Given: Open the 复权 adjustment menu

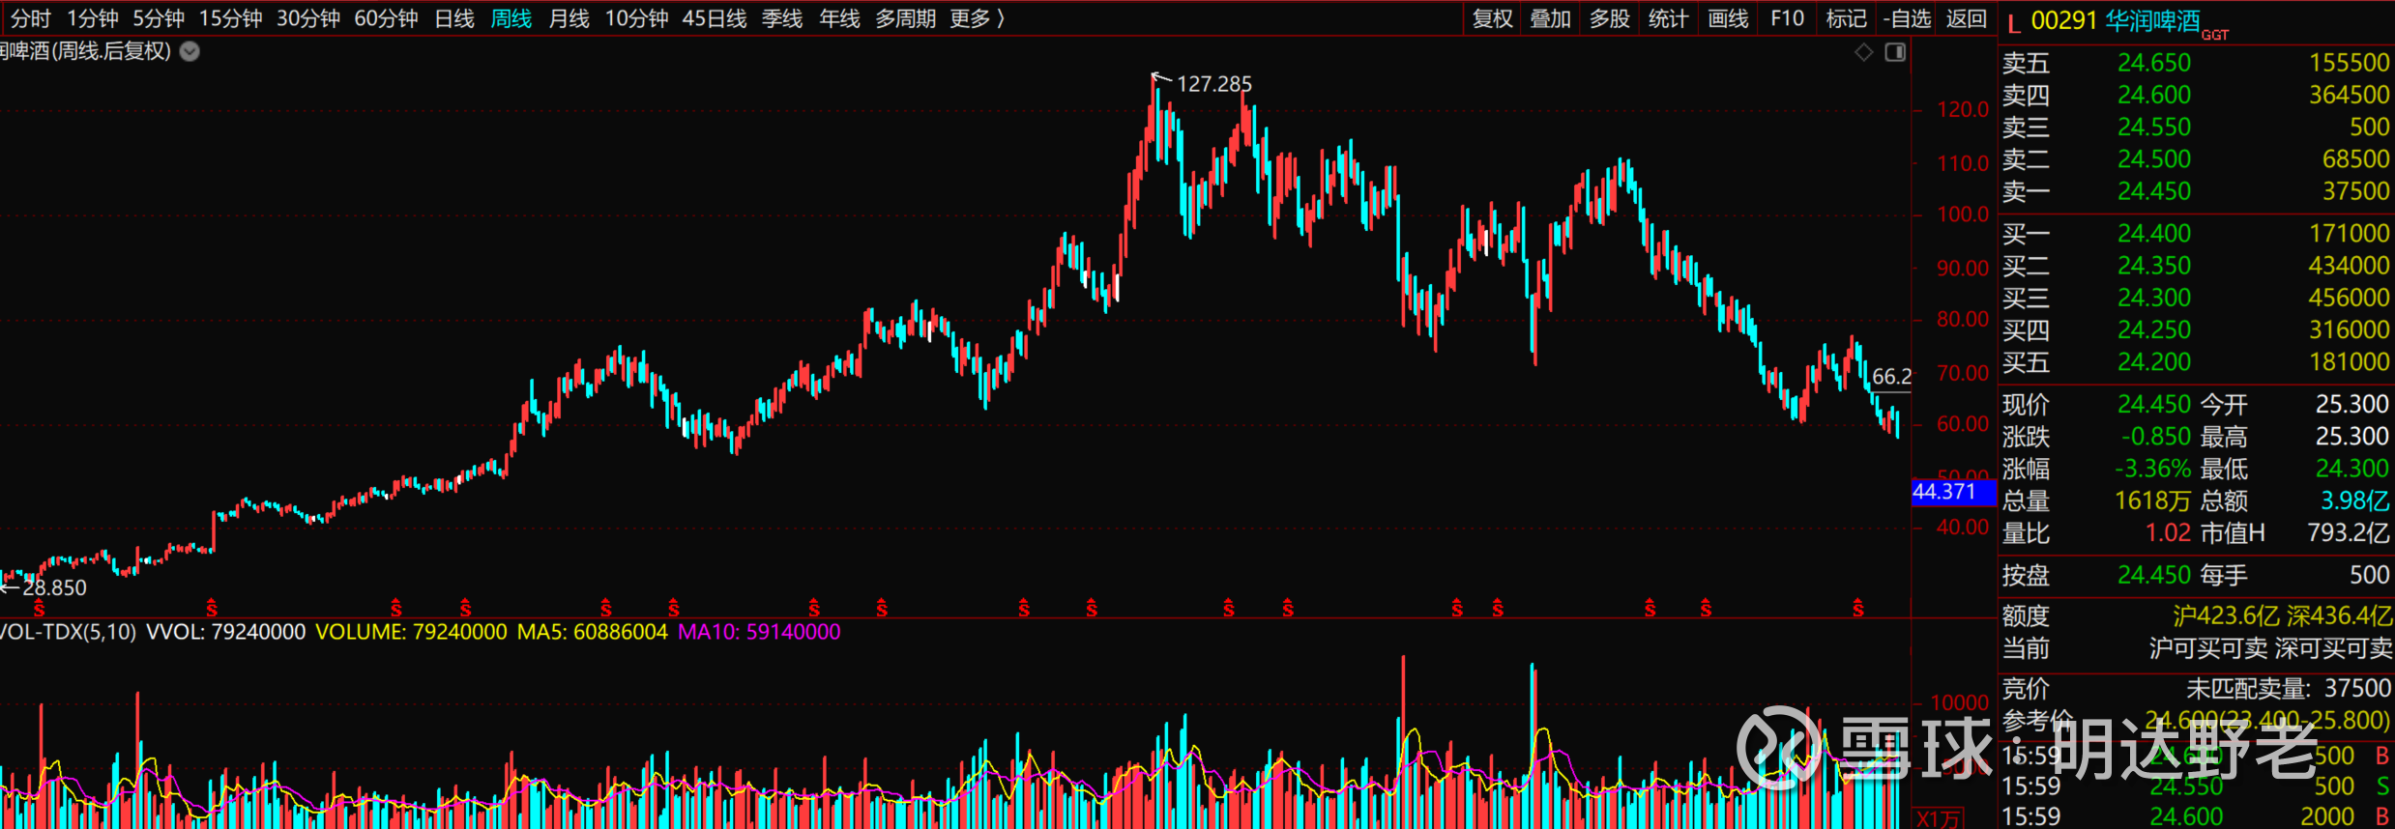Looking at the screenshot, I should coord(1493,18).
